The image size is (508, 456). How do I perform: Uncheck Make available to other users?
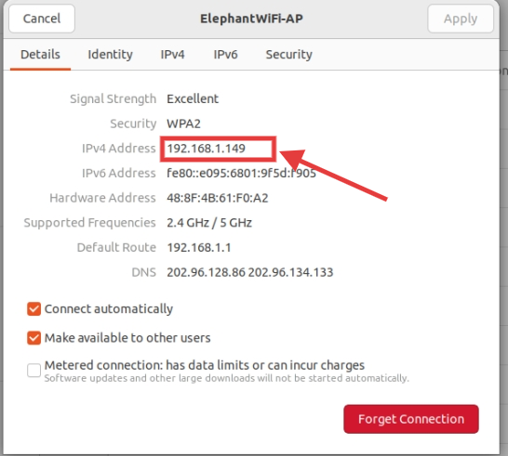tap(34, 338)
